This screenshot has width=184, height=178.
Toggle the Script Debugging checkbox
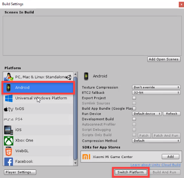[x=134, y=130]
